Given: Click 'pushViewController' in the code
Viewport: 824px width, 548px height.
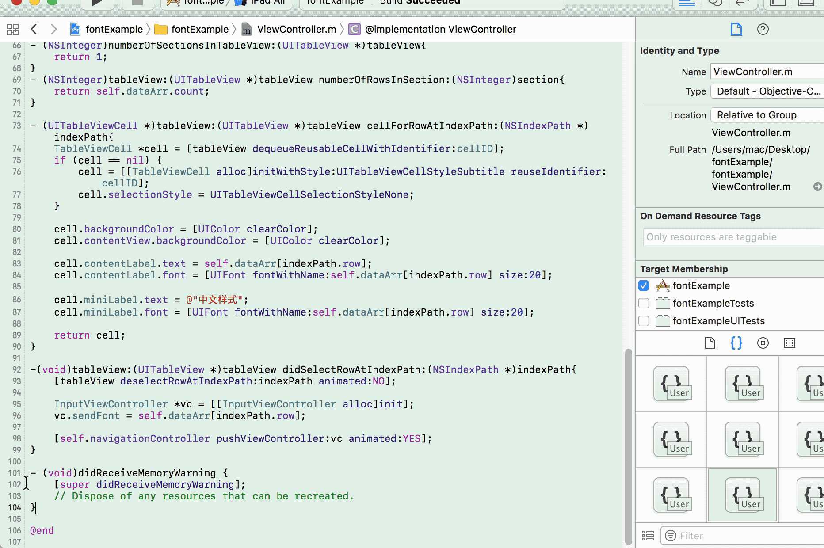Looking at the screenshot, I should pyautogui.click(x=270, y=438).
